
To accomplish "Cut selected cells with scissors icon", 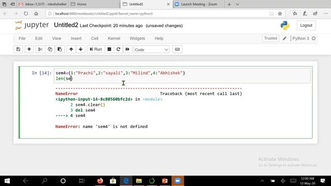I will tap(40, 50).
